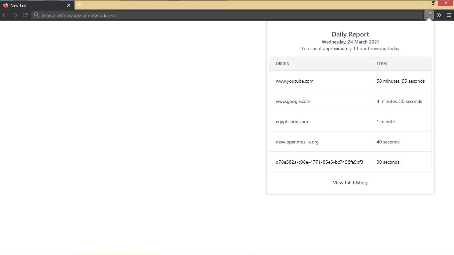
Task: Focus the Search with Google address field
Action: [227, 15]
